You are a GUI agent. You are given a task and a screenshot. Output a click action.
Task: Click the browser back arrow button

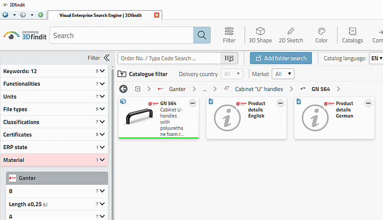pyautogui.click(x=6, y=15)
